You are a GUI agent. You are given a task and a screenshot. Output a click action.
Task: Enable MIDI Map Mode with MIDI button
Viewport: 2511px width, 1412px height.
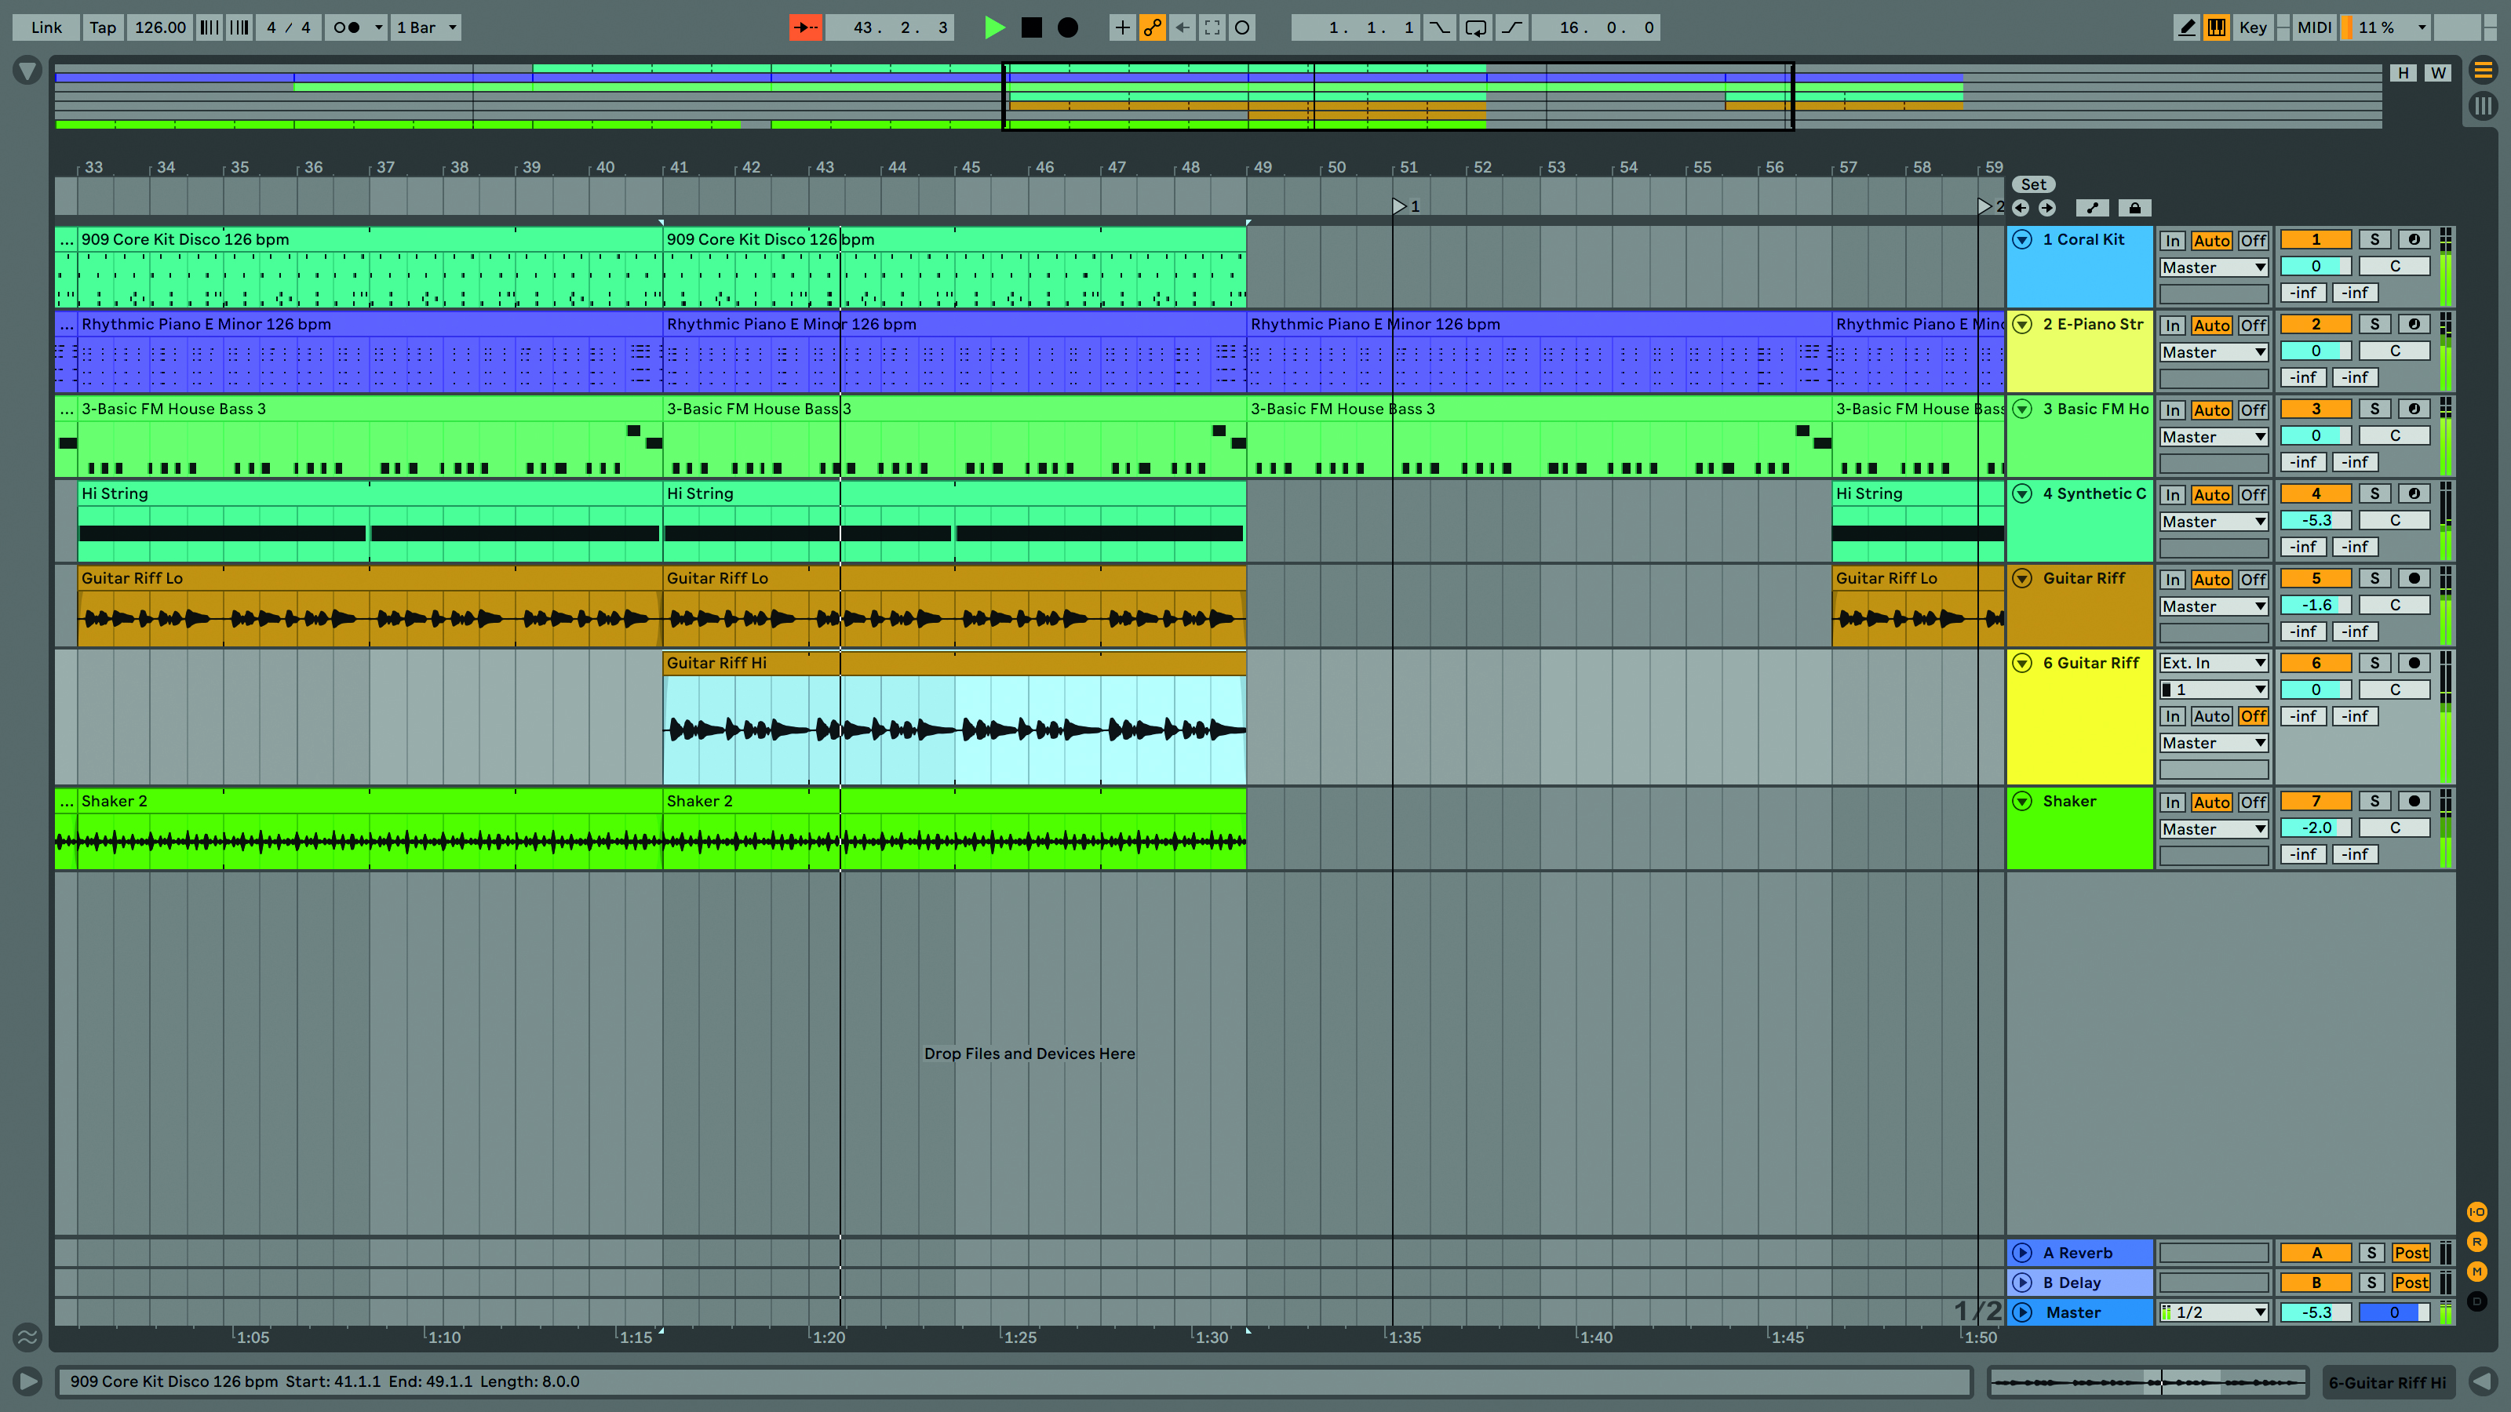2314,27
